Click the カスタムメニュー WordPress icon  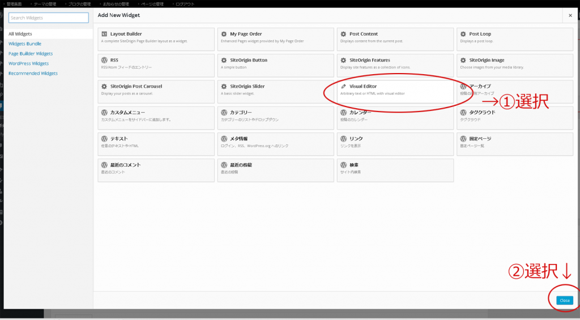click(104, 113)
